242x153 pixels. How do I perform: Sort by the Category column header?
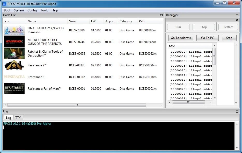(128, 21)
